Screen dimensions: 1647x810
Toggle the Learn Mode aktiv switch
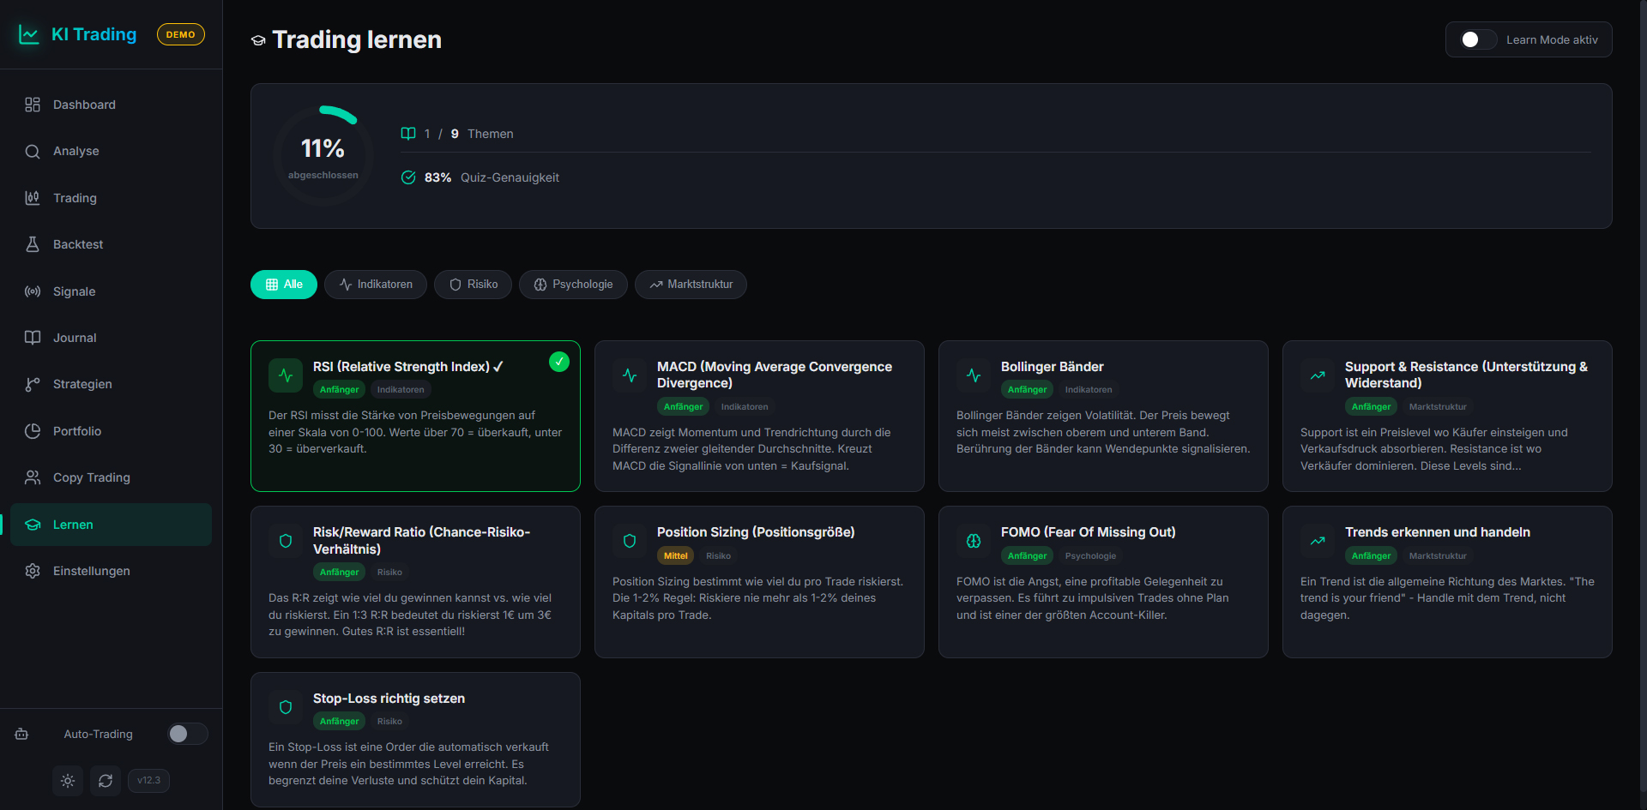tap(1477, 39)
